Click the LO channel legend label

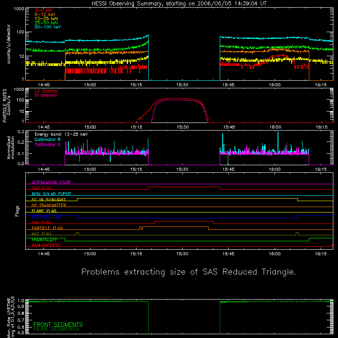46,91
